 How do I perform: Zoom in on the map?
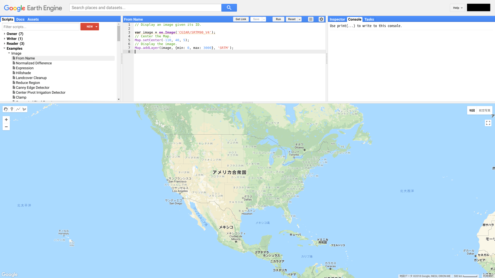(6, 120)
